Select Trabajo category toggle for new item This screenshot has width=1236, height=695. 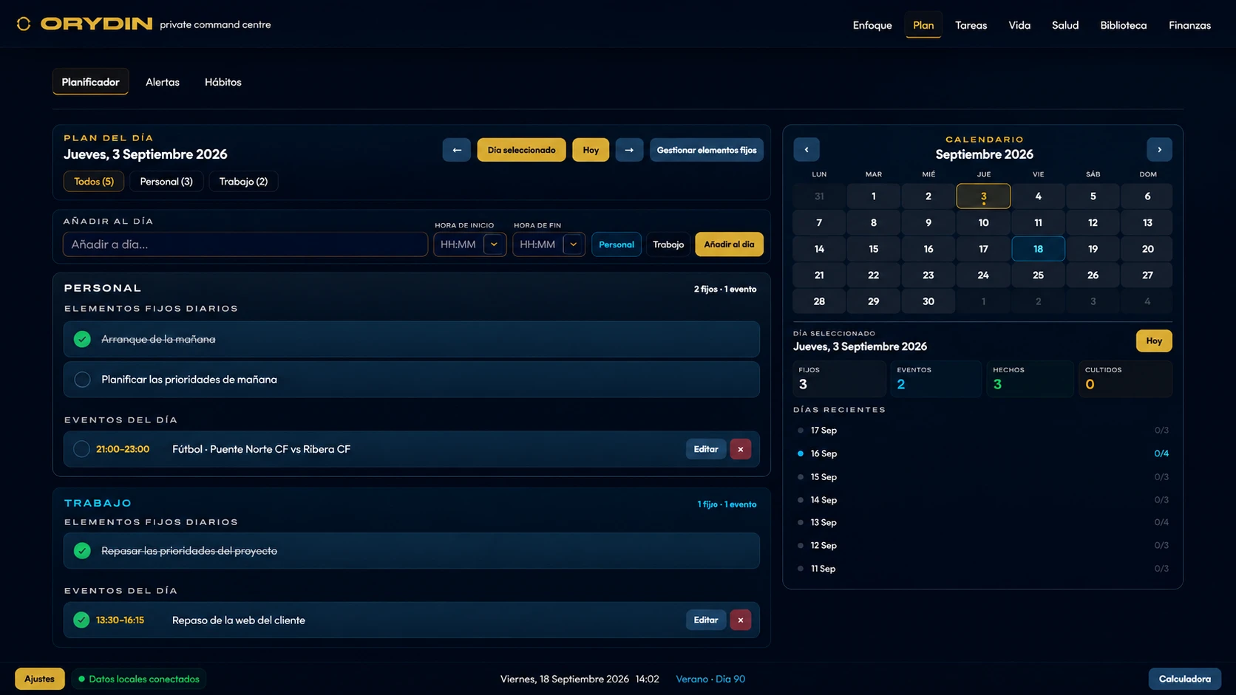pyautogui.click(x=668, y=244)
